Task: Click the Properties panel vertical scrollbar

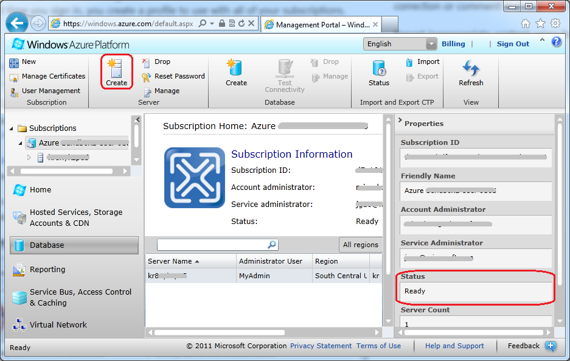Action: (560, 204)
